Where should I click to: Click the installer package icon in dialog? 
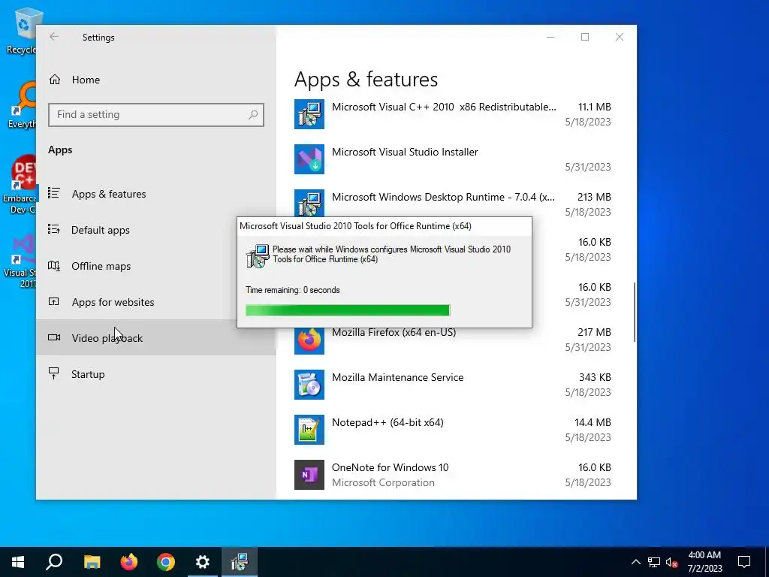point(258,255)
